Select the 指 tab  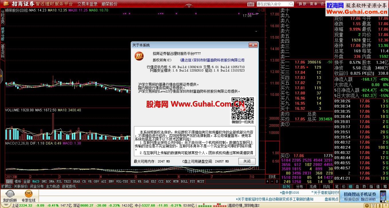[371, 187]
